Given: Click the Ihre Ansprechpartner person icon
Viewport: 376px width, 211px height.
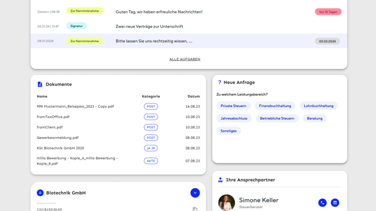Looking at the screenshot, I should pos(220,180).
